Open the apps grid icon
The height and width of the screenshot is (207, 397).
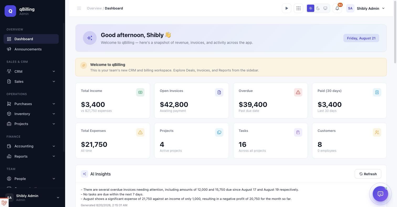click(299, 8)
